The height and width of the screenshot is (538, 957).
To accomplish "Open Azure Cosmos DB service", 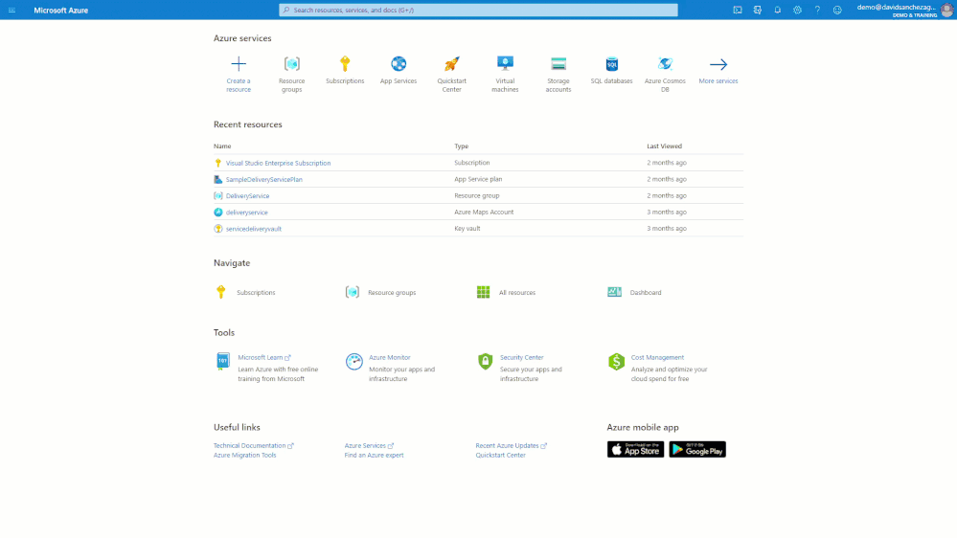I will pos(666,64).
